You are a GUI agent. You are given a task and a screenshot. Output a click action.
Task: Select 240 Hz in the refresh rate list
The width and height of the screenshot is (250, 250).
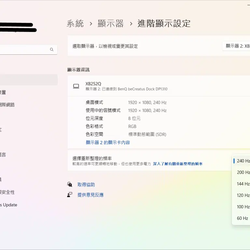pos(243,161)
